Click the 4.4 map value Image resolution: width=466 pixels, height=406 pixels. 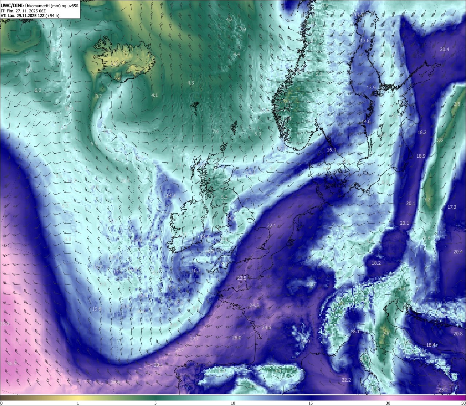click(237, 54)
